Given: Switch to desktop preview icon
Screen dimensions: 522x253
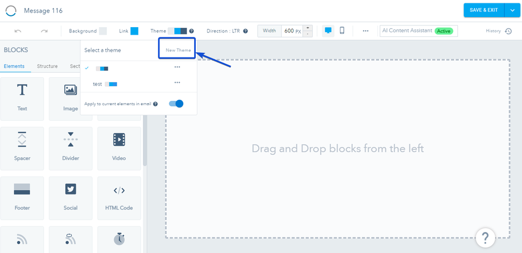Looking at the screenshot, I should 329,31.
